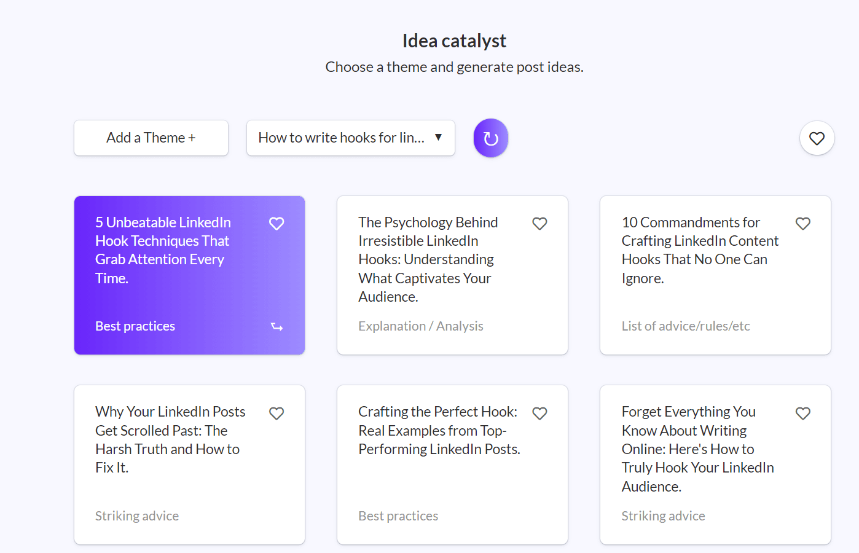
Task: Click the 'Explanation / Analysis' category label
Action: point(421,326)
